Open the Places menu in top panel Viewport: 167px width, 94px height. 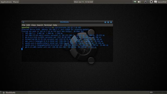click(16, 2)
